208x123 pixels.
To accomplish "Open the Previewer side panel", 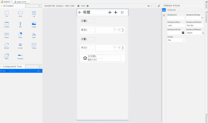I will point(206,17).
